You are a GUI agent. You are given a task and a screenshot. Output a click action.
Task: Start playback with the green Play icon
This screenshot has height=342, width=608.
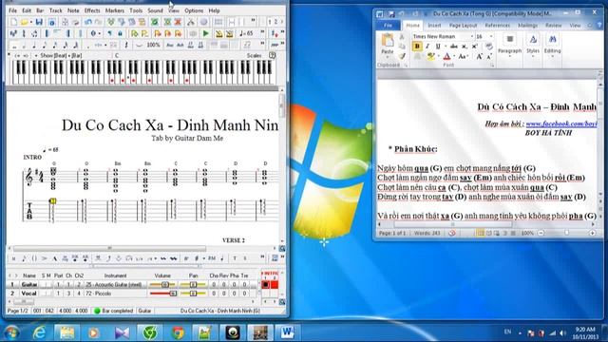click(x=206, y=34)
